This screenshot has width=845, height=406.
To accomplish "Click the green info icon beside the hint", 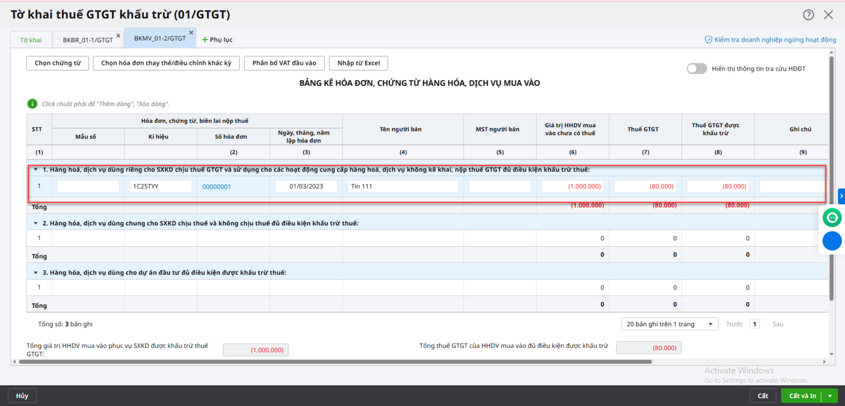I will pos(32,104).
